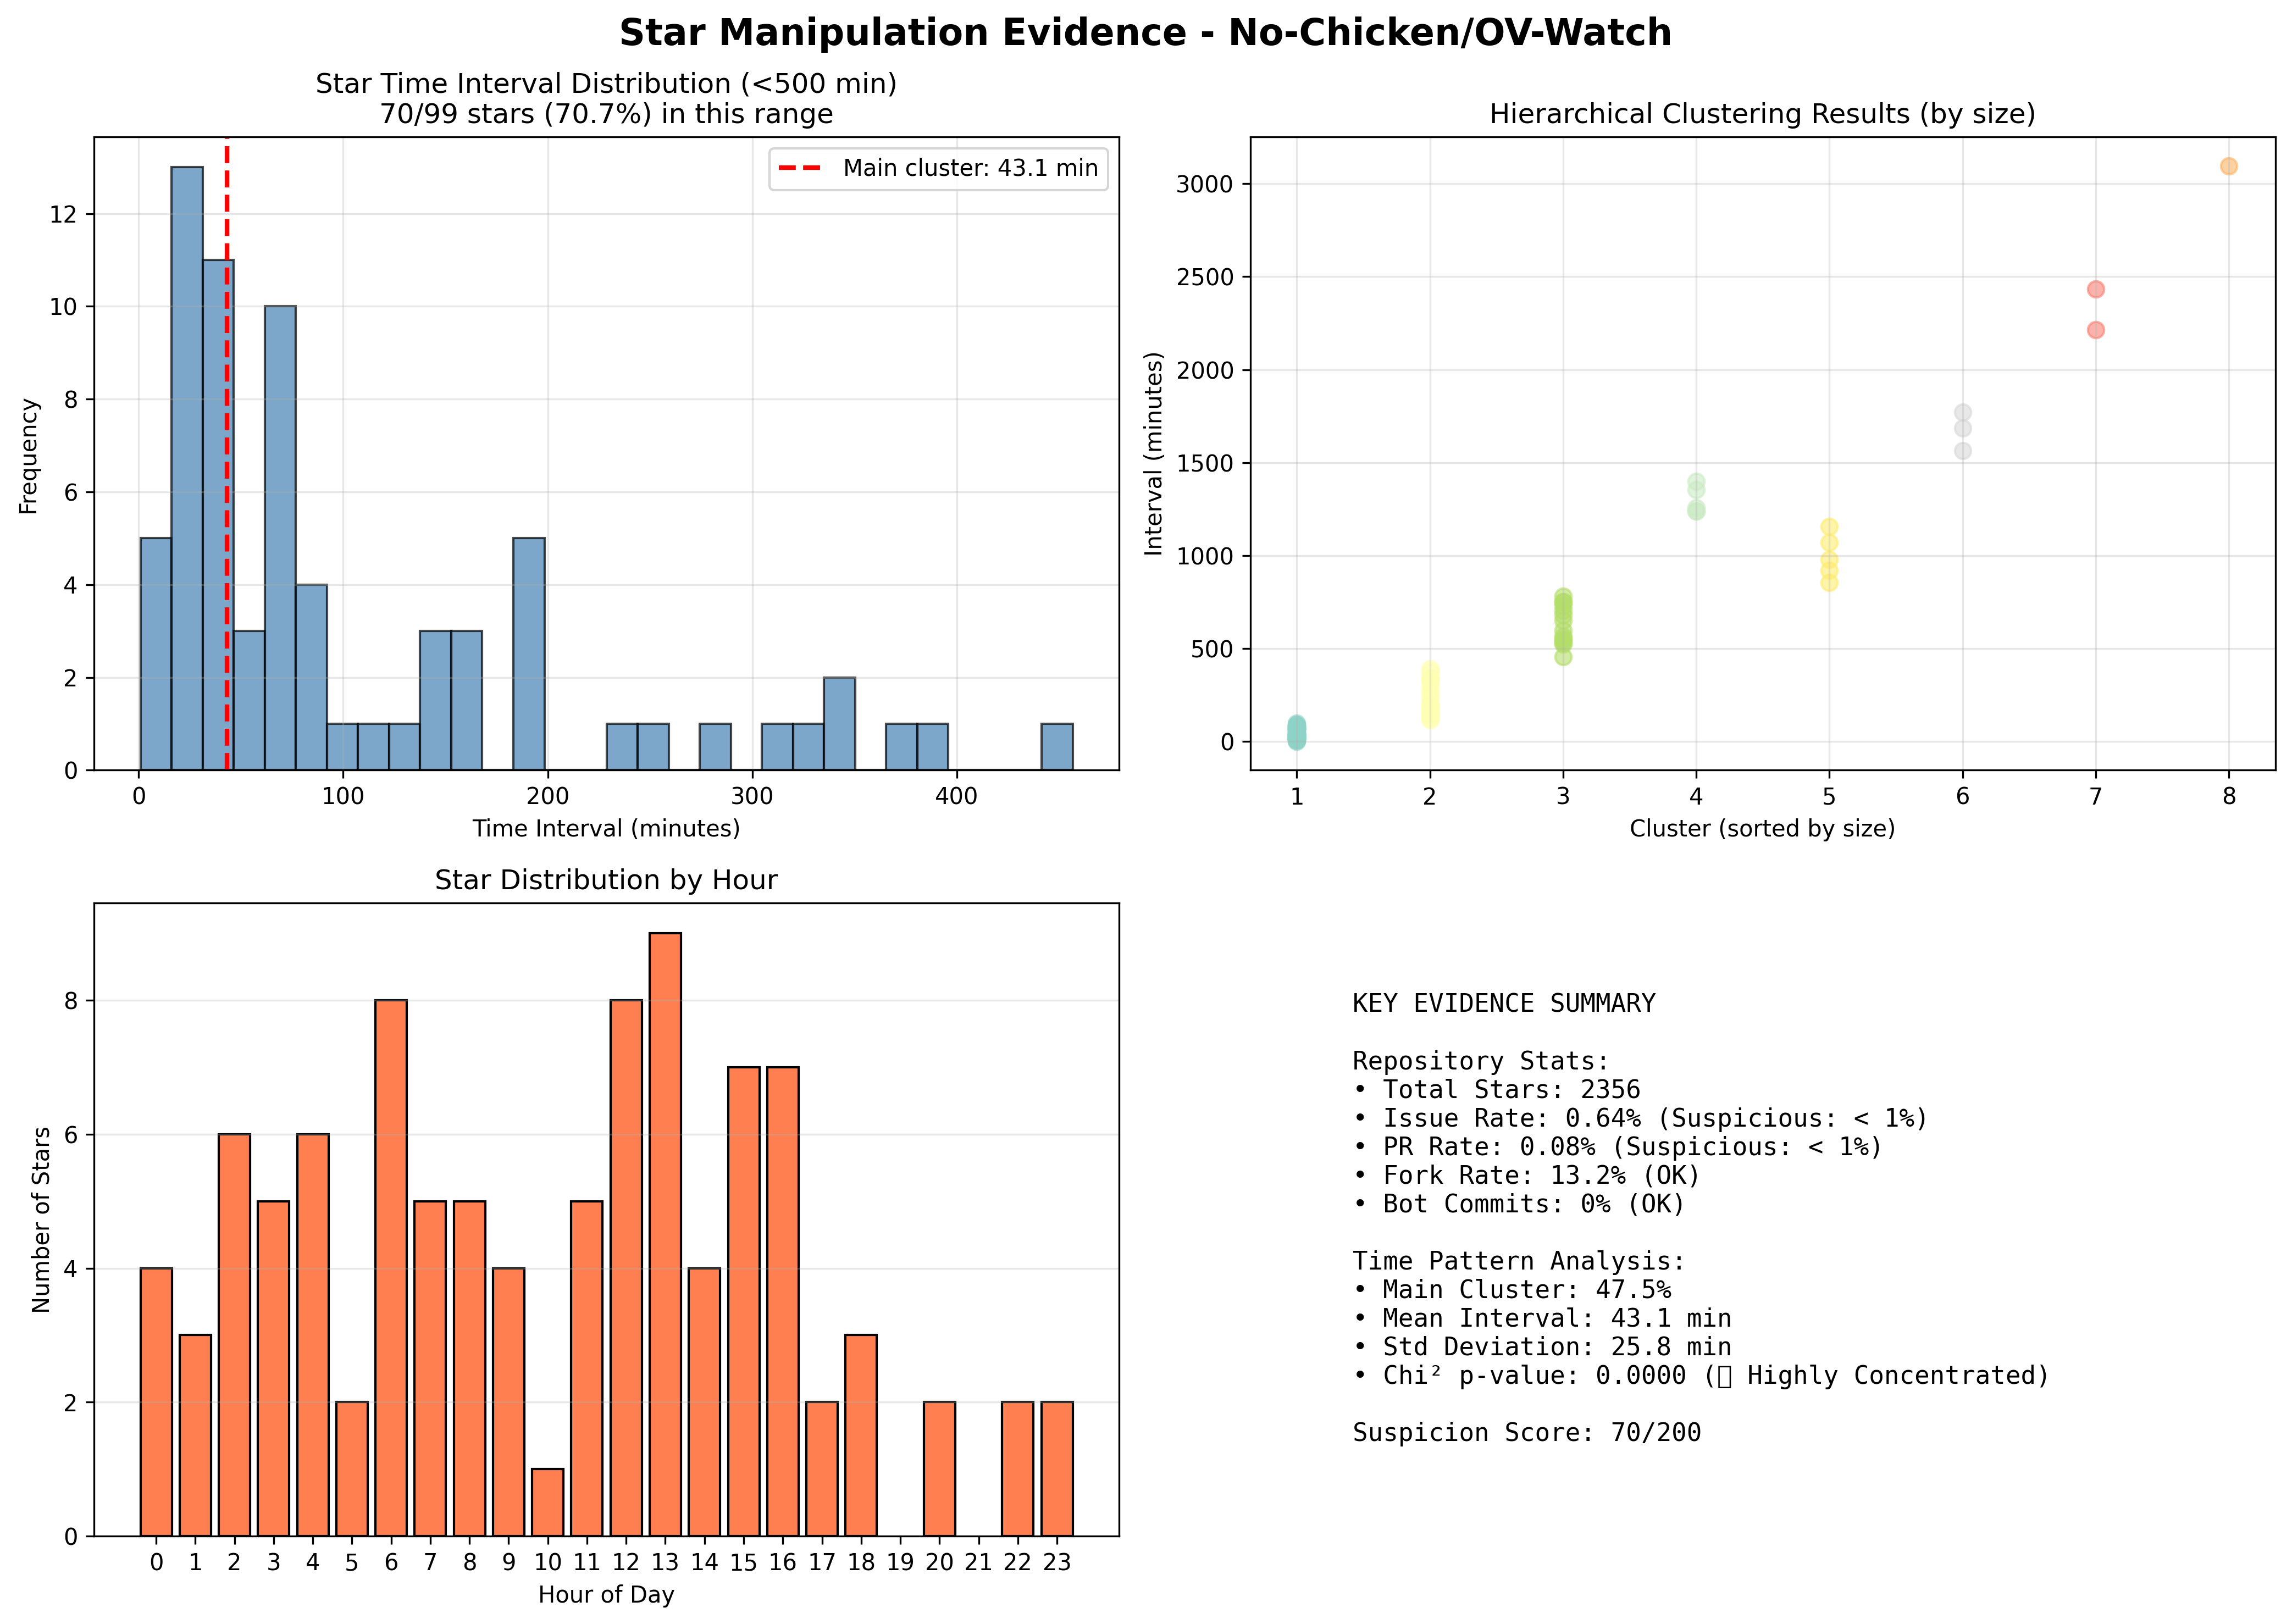Click the teal cluster 1 points near zero
This screenshot has width=2292, height=1624.
tap(1296, 732)
